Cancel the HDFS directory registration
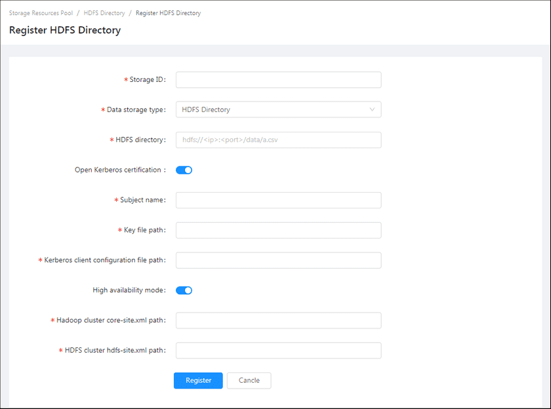The width and height of the screenshot is (551, 409). pos(249,381)
